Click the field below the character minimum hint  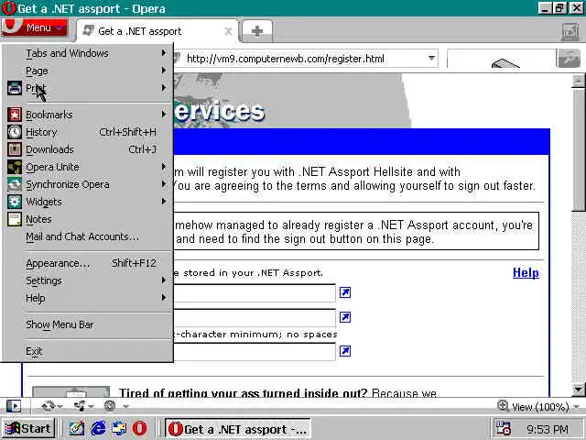point(255,352)
